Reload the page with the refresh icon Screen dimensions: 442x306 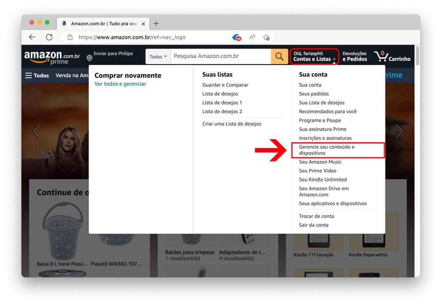(49, 37)
